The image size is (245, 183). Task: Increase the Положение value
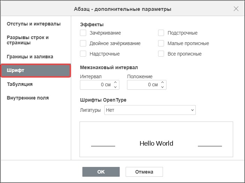pos(162,82)
